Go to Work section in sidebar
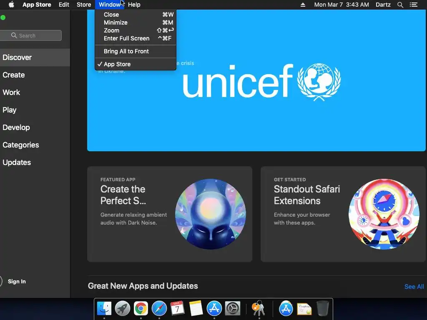The image size is (427, 320). click(x=35, y=92)
